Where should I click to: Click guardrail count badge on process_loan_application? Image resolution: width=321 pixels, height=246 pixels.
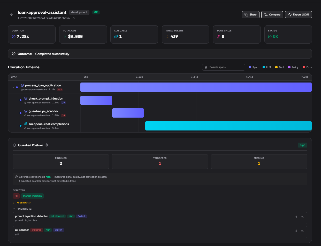60,90
